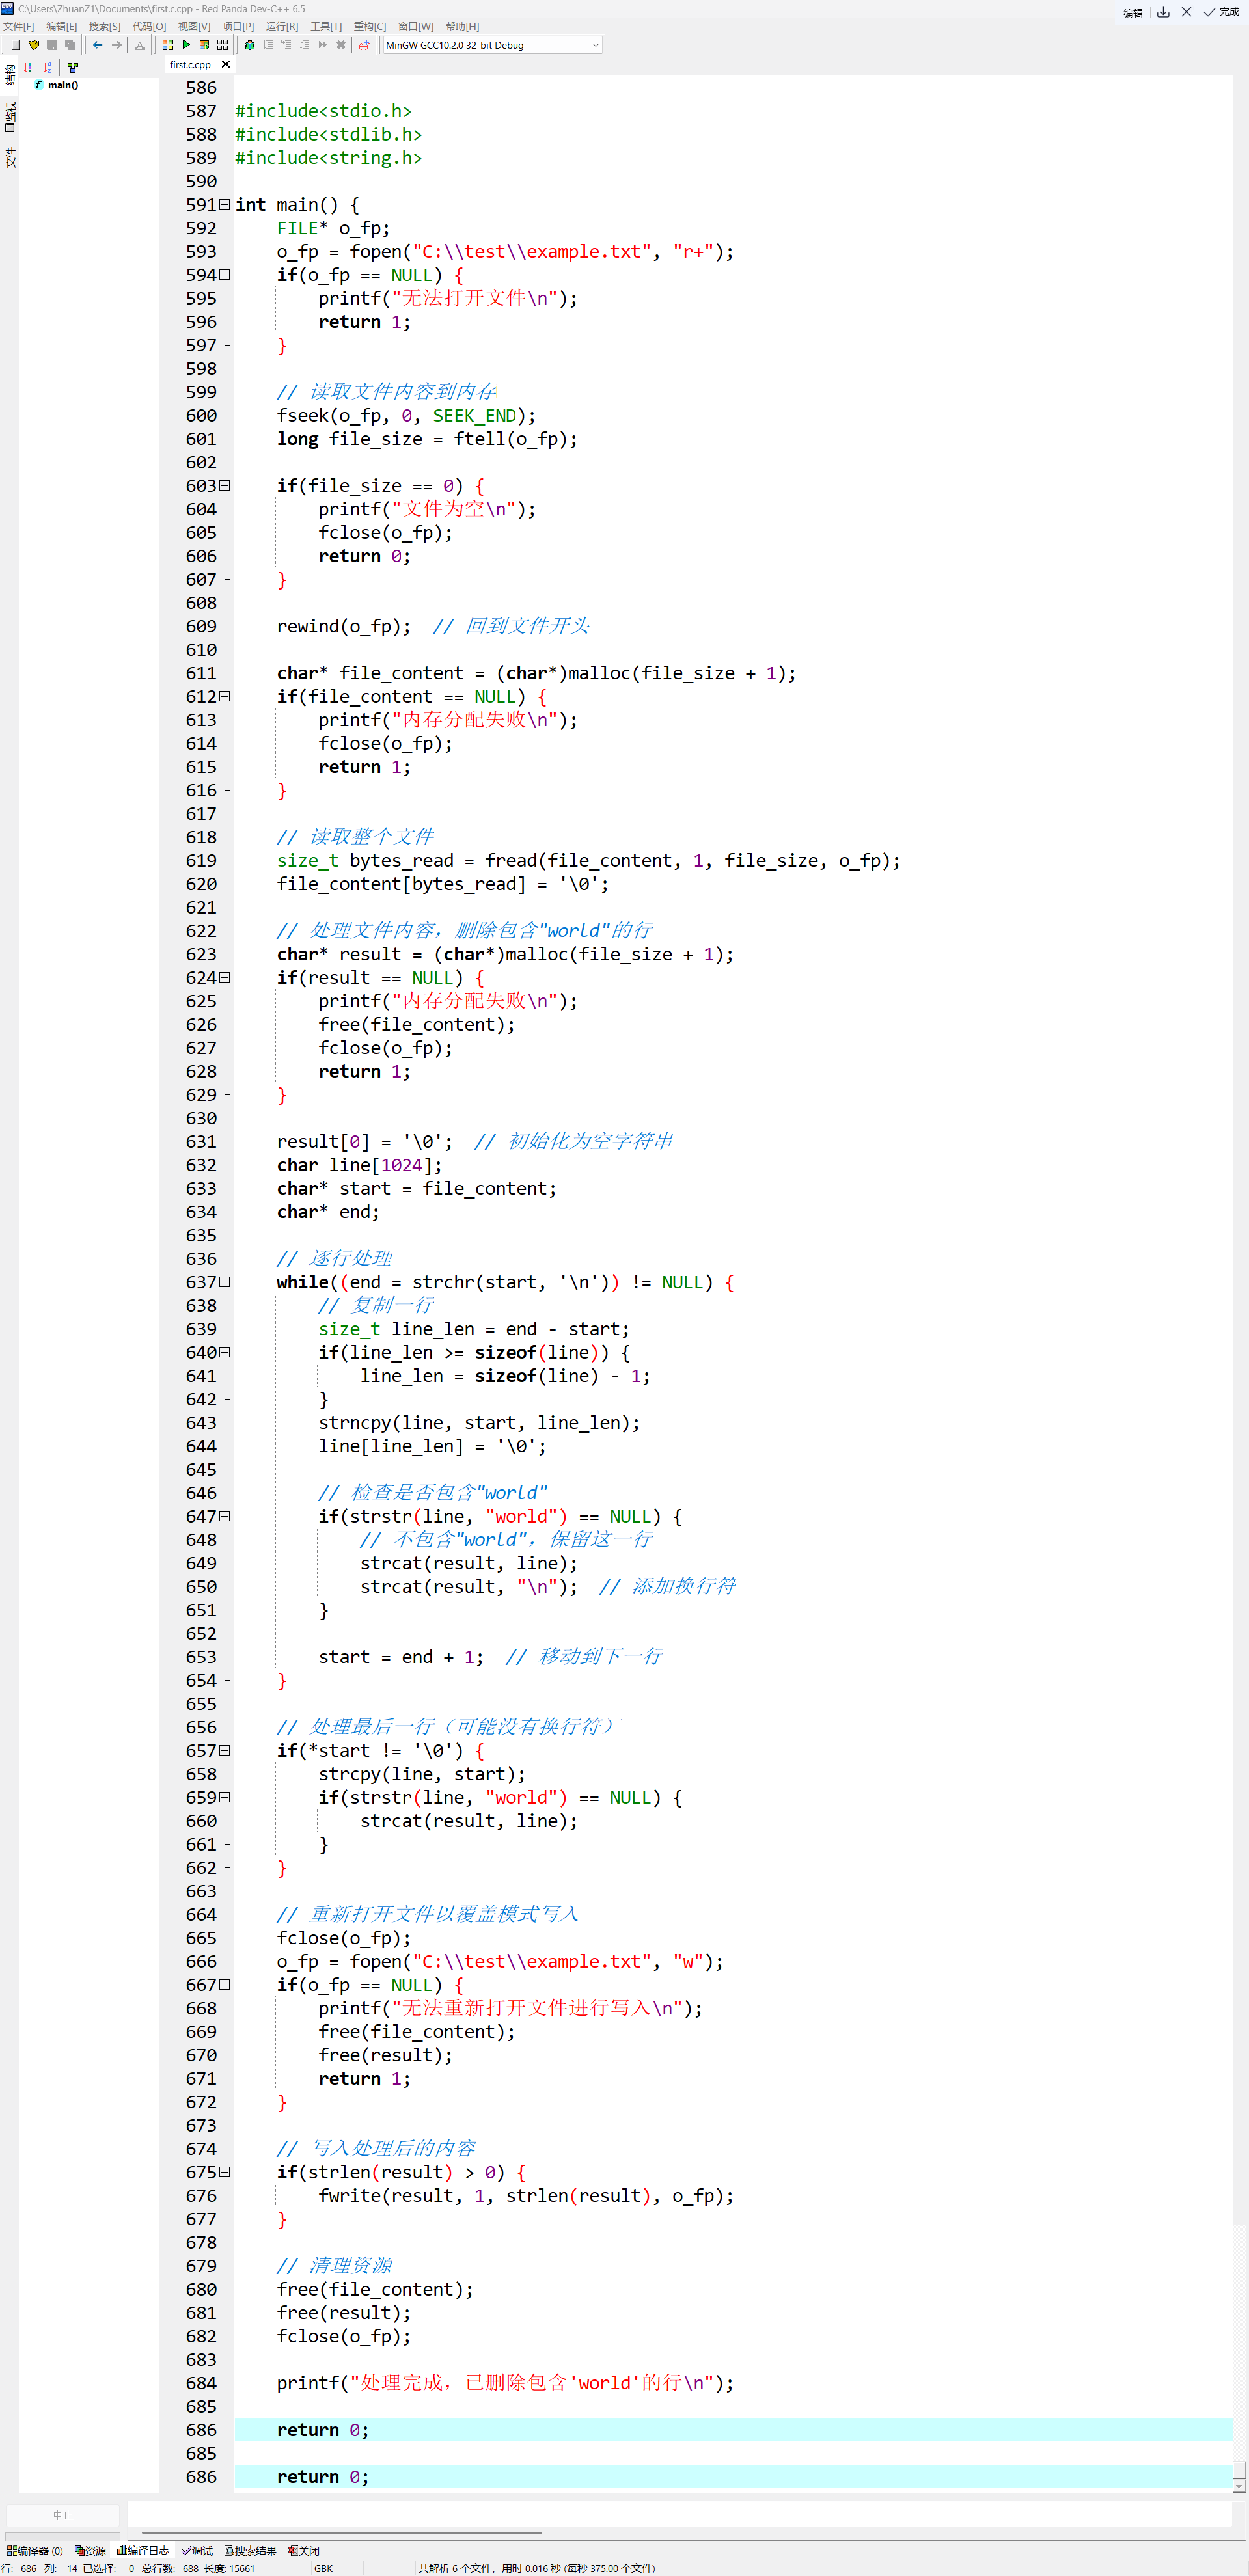Click the back navigation arrow icon
Viewport: 1249px width, 2576px height.
click(x=97, y=45)
